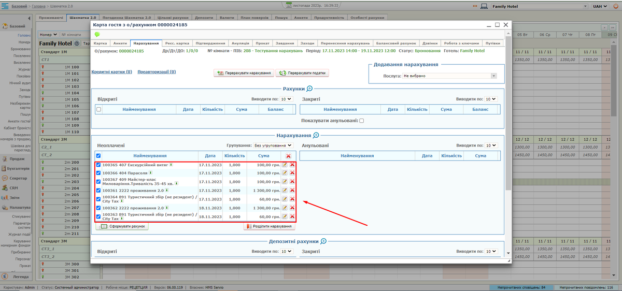Screen dimensions: 622x291
Task: Click the zoom icon beside Депозитні рахунки
Action: click(323, 241)
